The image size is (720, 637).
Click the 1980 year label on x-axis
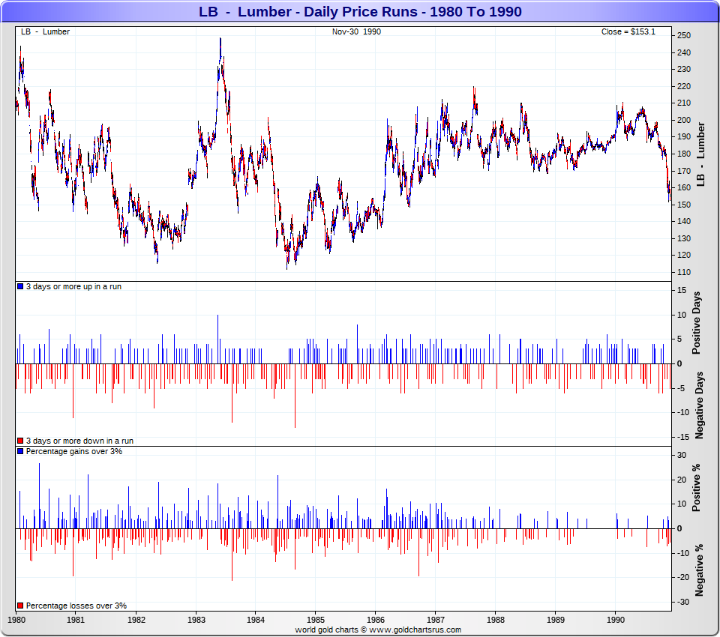(16, 621)
